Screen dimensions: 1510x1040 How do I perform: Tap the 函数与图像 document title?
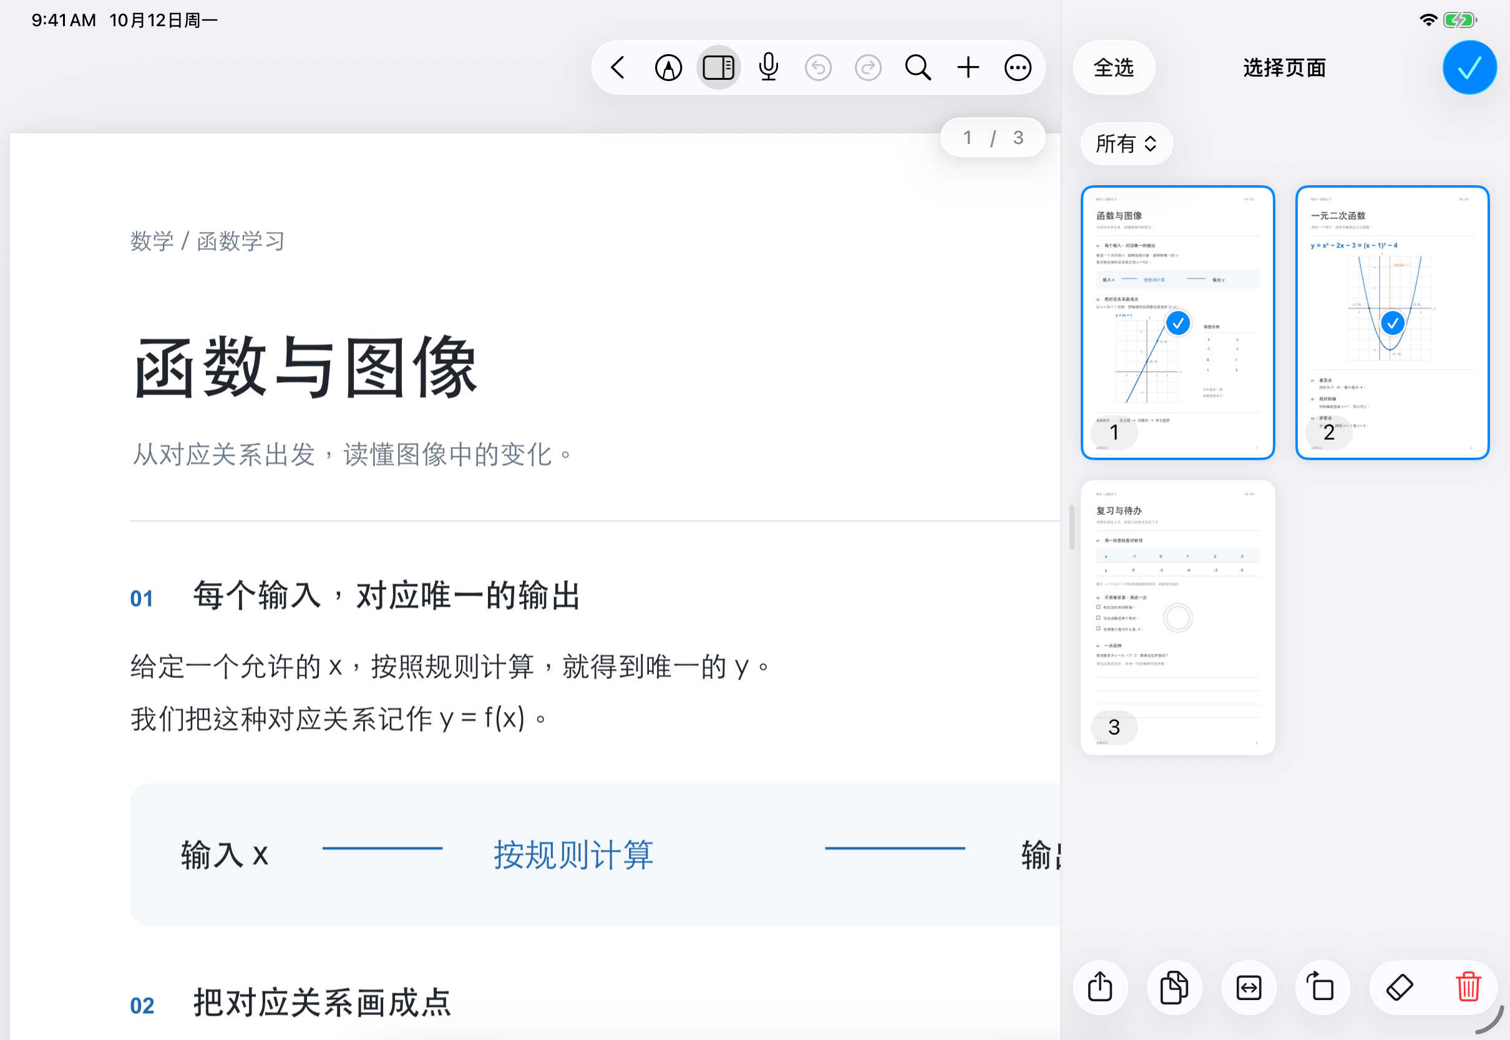(x=306, y=367)
